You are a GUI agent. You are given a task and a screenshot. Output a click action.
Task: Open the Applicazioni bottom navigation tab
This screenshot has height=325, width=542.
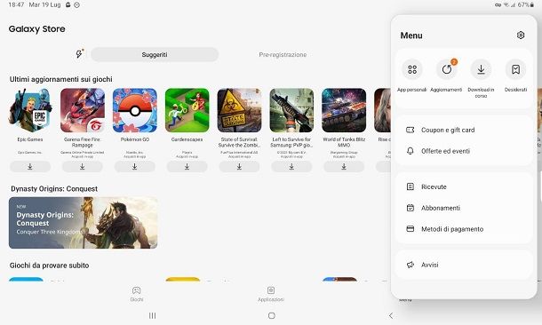click(271, 294)
